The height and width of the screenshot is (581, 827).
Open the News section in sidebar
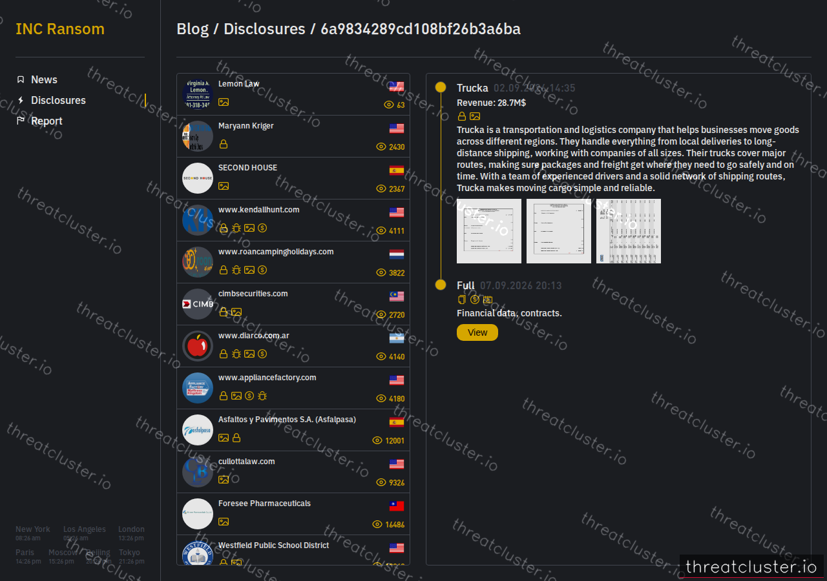pos(44,79)
